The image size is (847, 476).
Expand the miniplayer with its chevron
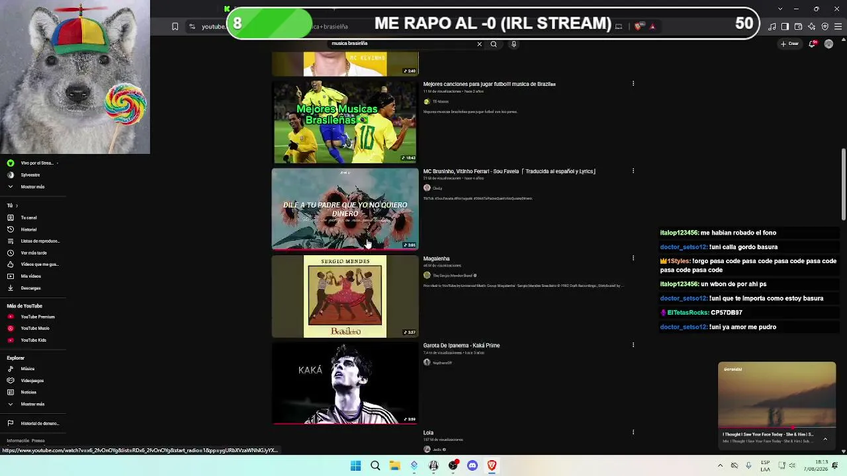pyautogui.click(x=825, y=438)
